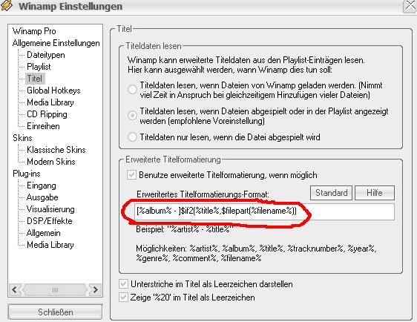Screen dimensions: 417x322
Task: Close the Winamp Einstellungen window
Action: (410, 7)
